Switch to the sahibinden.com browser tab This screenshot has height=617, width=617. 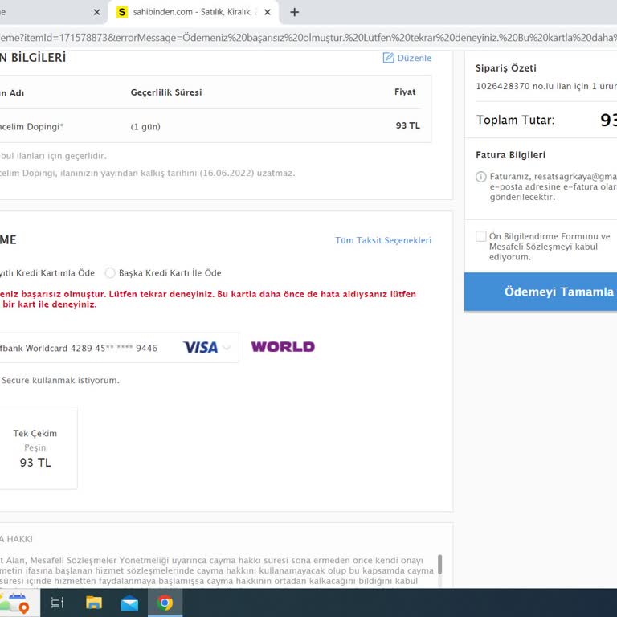[194, 12]
